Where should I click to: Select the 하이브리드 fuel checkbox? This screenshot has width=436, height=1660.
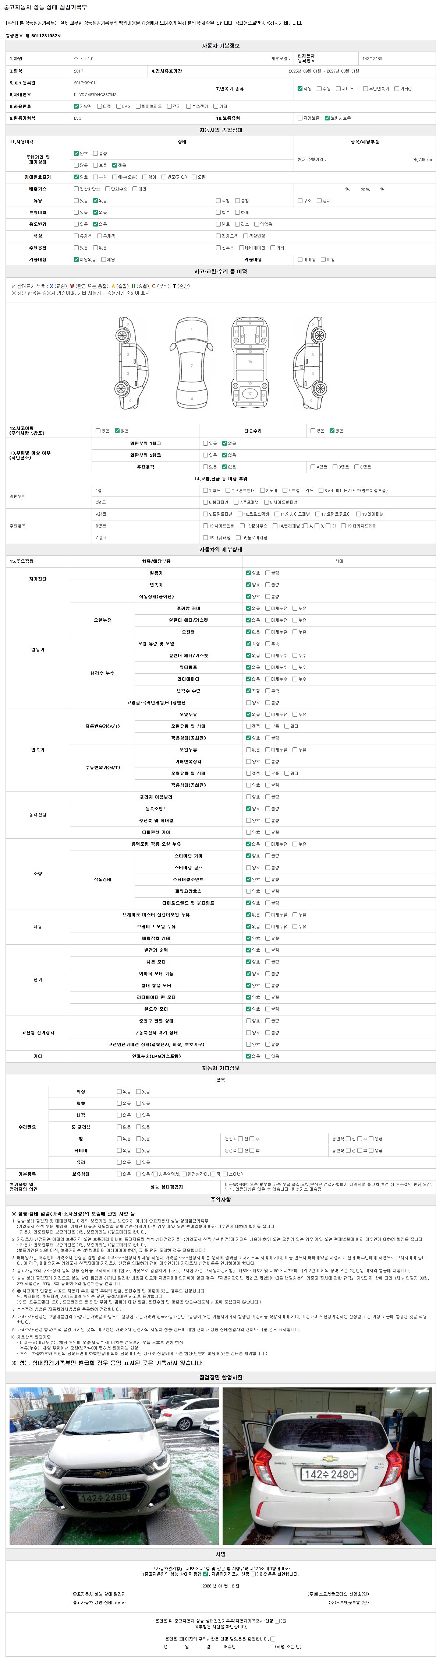coord(138,106)
